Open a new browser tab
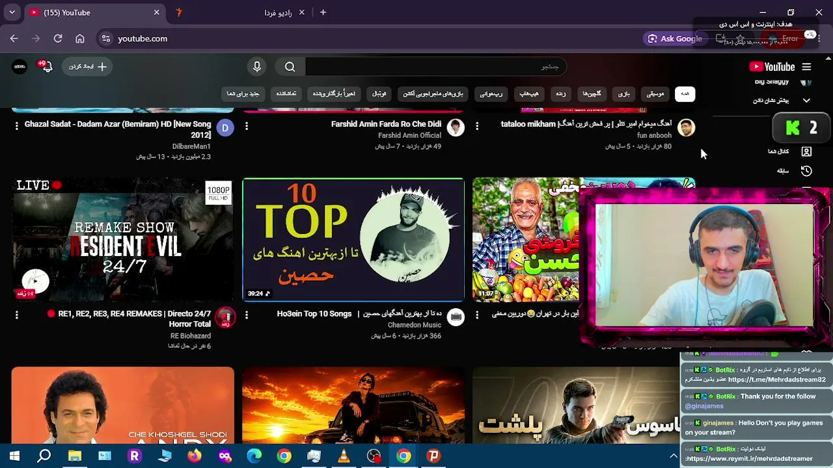833x468 pixels. click(323, 12)
